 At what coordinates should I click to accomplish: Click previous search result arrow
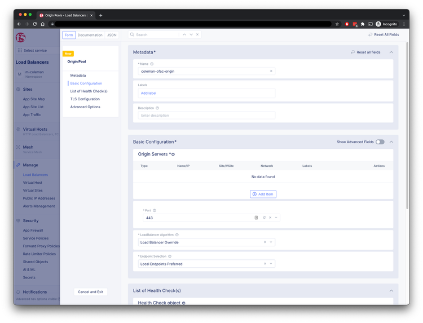coord(183,35)
